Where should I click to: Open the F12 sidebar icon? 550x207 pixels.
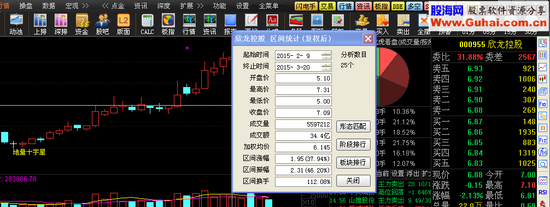pos(543,140)
